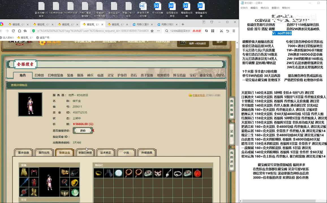
Task: Switch to the 召唤兽 search category tab
Action: pyautogui.click(x=39, y=75)
